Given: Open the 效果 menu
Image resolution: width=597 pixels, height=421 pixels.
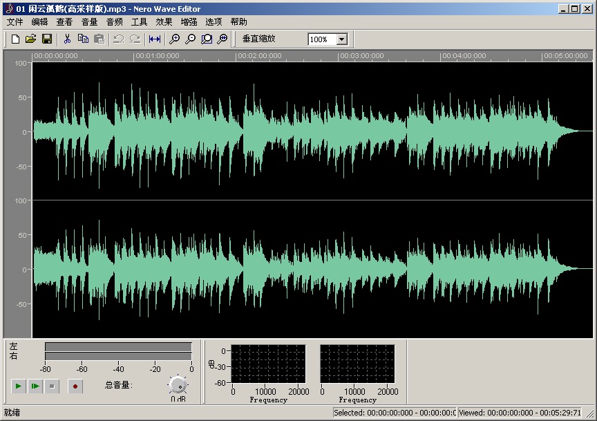Looking at the screenshot, I should pyautogui.click(x=164, y=21).
